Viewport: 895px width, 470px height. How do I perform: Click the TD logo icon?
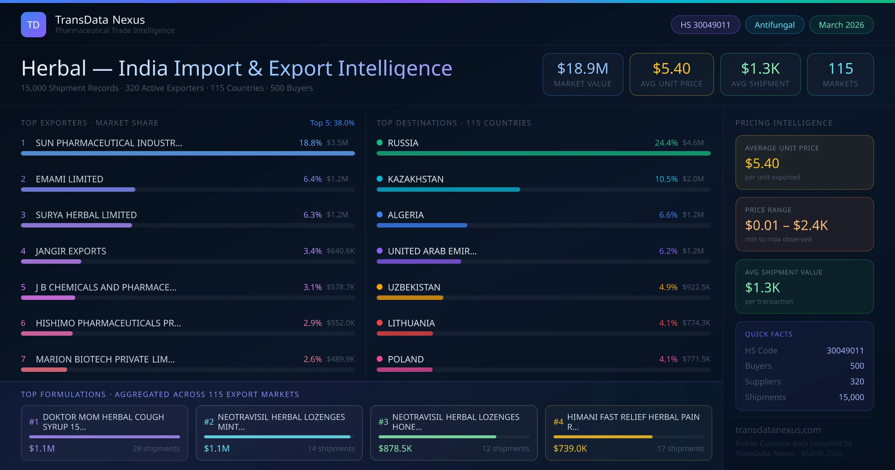point(34,24)
